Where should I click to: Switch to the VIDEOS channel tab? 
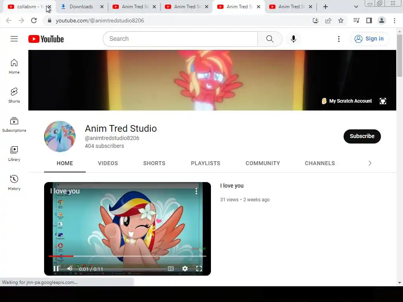click(x=108, y=163)
